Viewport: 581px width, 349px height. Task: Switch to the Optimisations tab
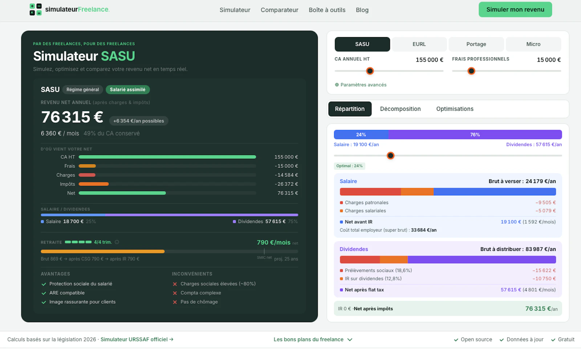[455, 109]
